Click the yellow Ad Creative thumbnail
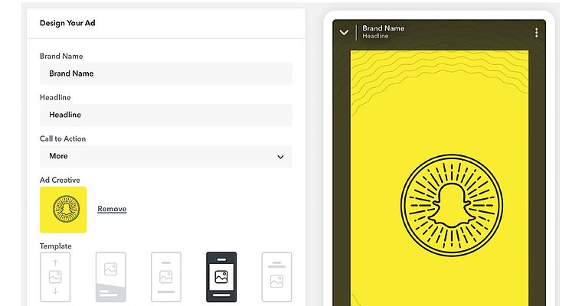This screenshot has width=582, height=306. coord(63,210)
